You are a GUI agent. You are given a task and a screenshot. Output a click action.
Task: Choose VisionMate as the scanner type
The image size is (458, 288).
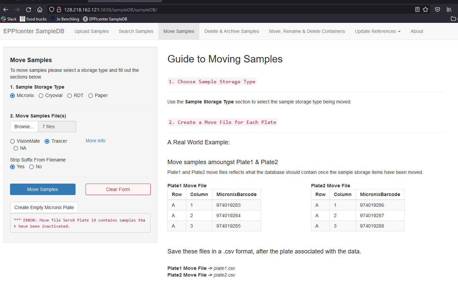12,141
